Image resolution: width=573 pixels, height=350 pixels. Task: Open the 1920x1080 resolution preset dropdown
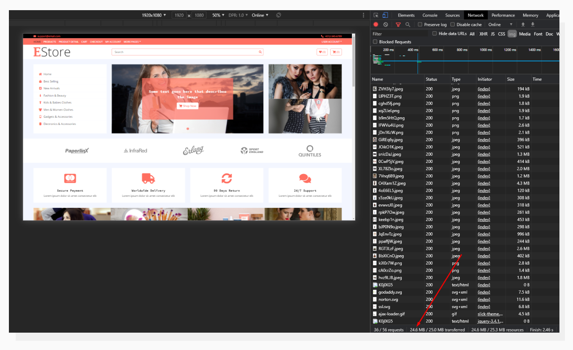tap(153, 15)
